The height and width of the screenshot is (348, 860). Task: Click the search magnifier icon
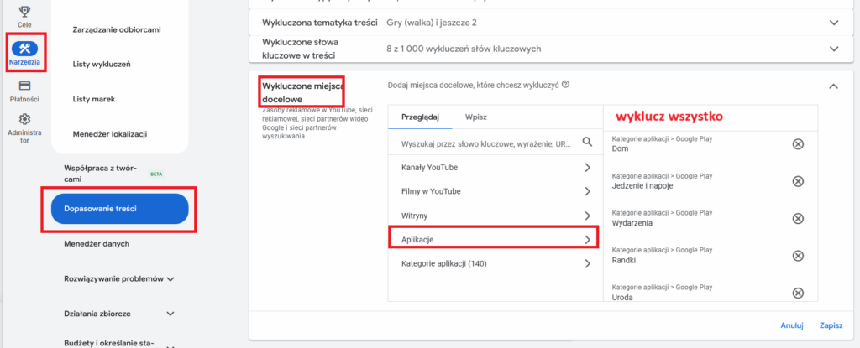coord(588,143)
